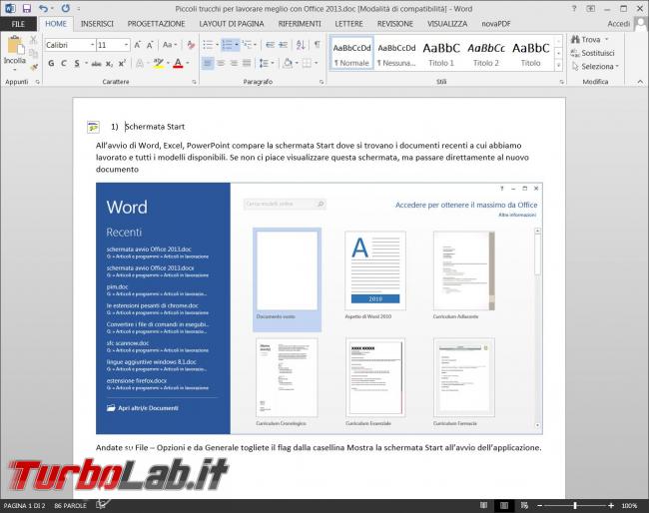Screen dimensions: 649x513
Task: Toggle underline (S) formatting
Action: (77, 63)
